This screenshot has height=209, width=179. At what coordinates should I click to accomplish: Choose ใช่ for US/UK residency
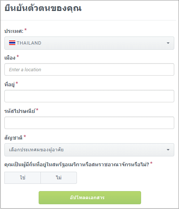[x=23, y=178]
